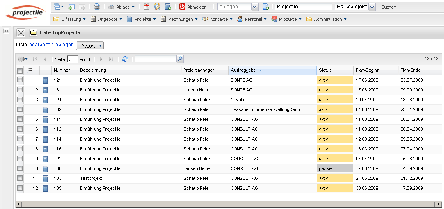Click the ablegen link

tap(65, 45)
